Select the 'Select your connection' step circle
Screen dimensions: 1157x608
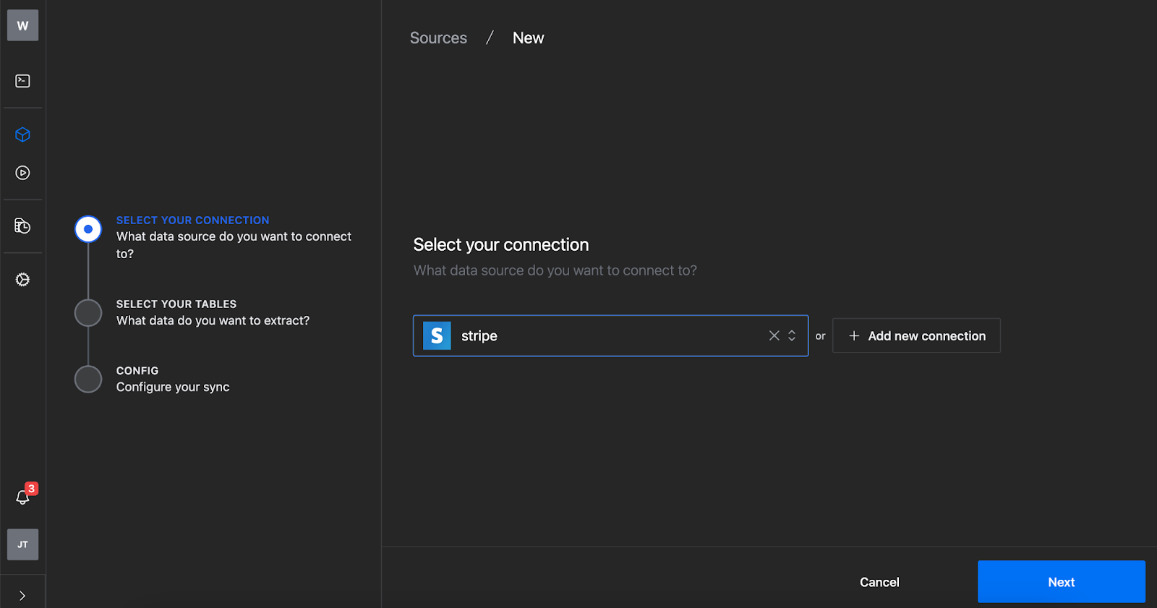click(x=88, y=229)
